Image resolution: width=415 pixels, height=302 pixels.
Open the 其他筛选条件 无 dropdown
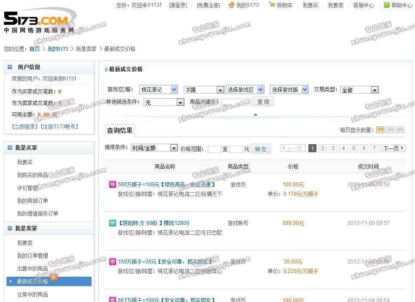click(x=164, y=102)
